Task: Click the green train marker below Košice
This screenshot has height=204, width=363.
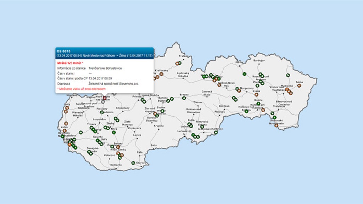Action: click(258, 104)
